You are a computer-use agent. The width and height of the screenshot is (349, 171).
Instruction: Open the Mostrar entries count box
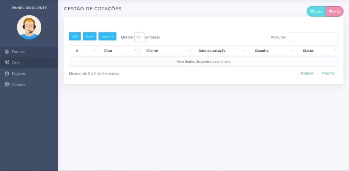coord(139,37)
